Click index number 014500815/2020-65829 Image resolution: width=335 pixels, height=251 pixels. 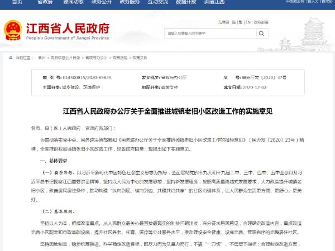pos(87,78)
